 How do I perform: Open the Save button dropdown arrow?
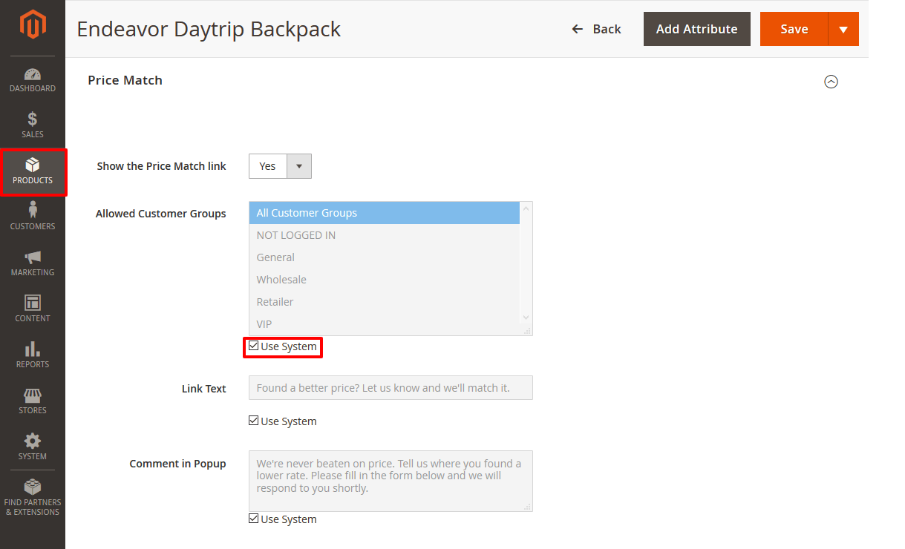point(843,29)
